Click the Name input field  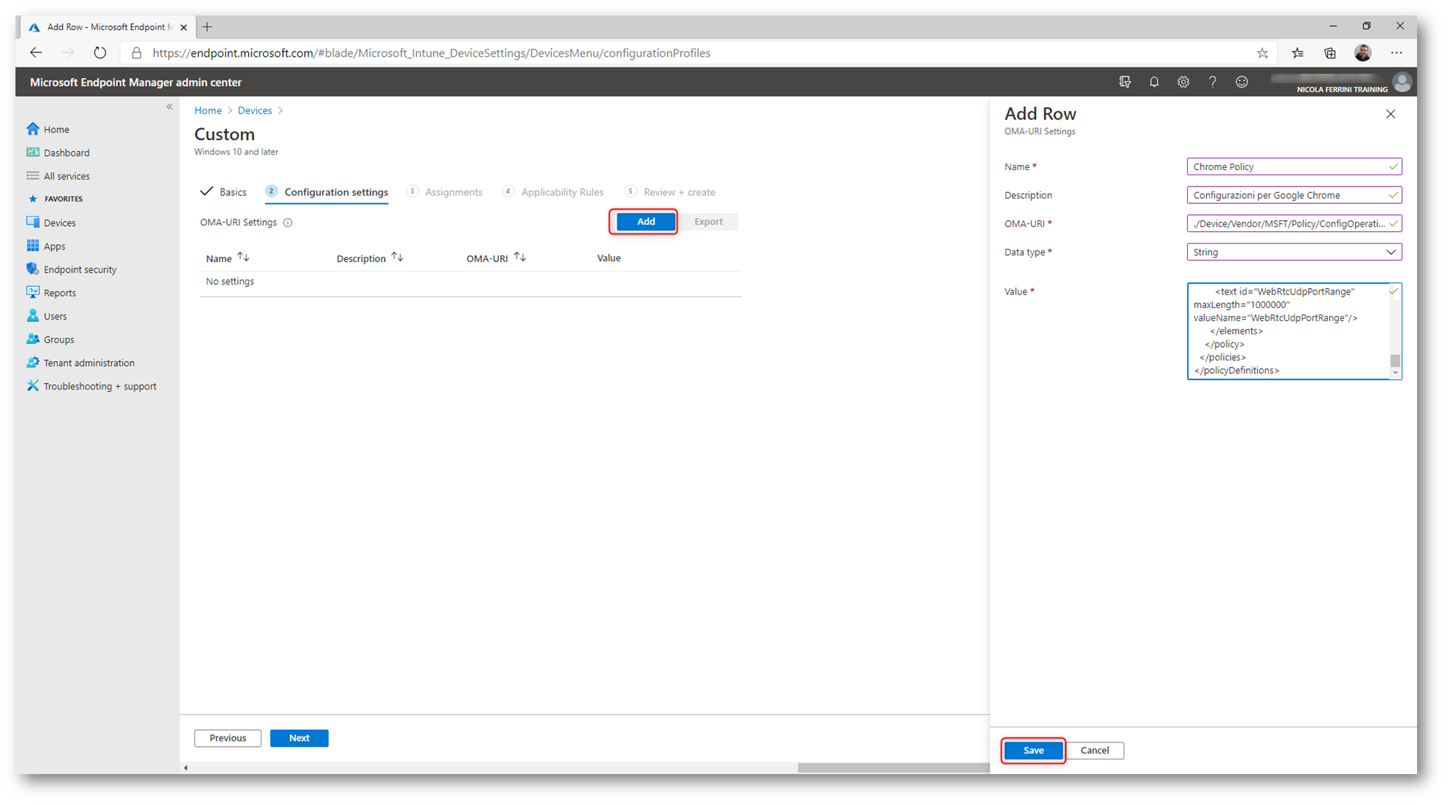(x=1294, y=166)
